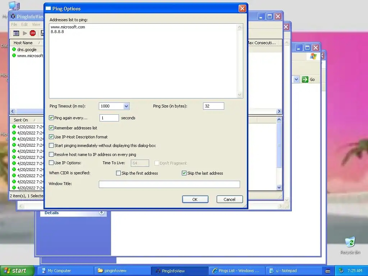This screenshot has height=276, width=368.
Task: Open the Edit menu in PingInfoView
Action: click(24, 24)
